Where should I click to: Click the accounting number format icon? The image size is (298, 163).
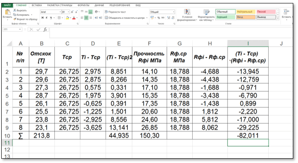pos(152,18)
